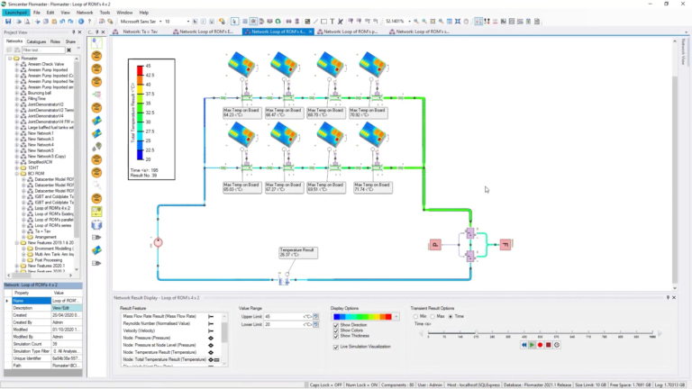The image size is (692, 389).
Task: Click the Lower Limit reset icon
Action: (x=315, y=324)
